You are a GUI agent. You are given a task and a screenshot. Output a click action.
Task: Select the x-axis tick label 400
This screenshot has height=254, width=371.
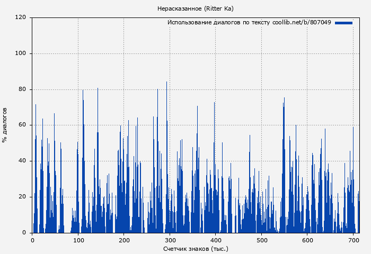coord(215,240)
